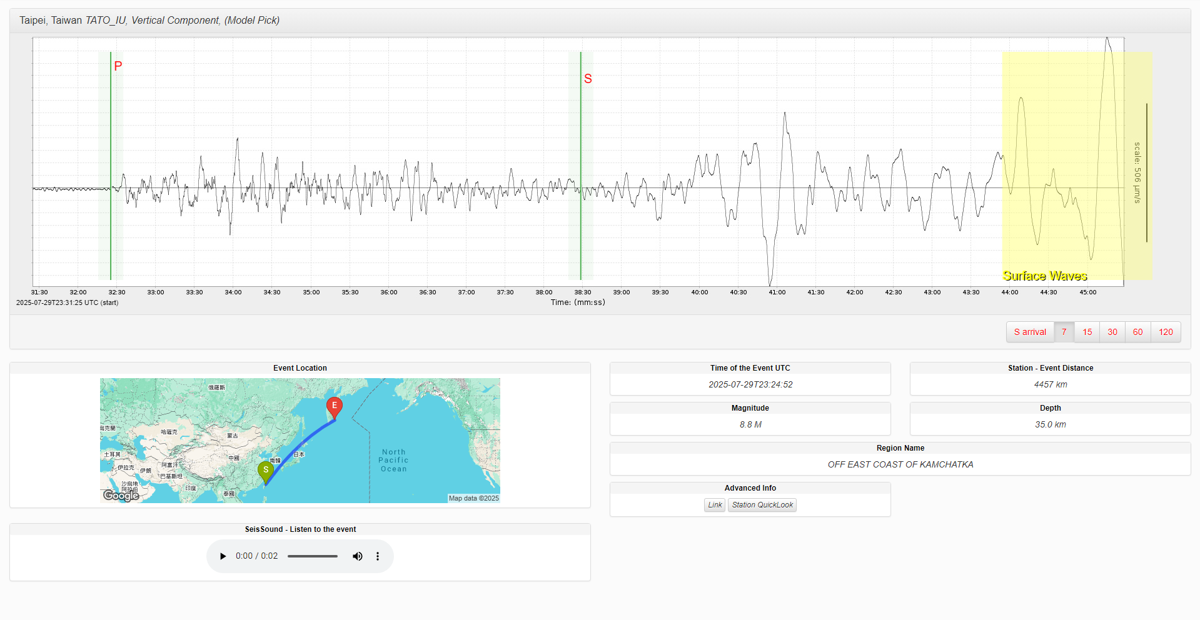Click the 2025-07-29T23:31:25 UTC start time label

pos(67,302)
